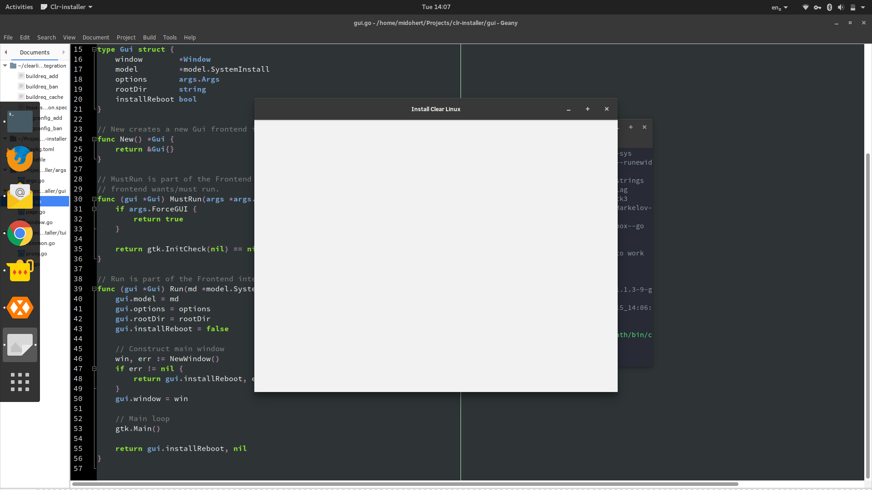The height and width of the screenshot is (490, 872).
Task: Launch Google Chrome from the dock
Action: 20,233
